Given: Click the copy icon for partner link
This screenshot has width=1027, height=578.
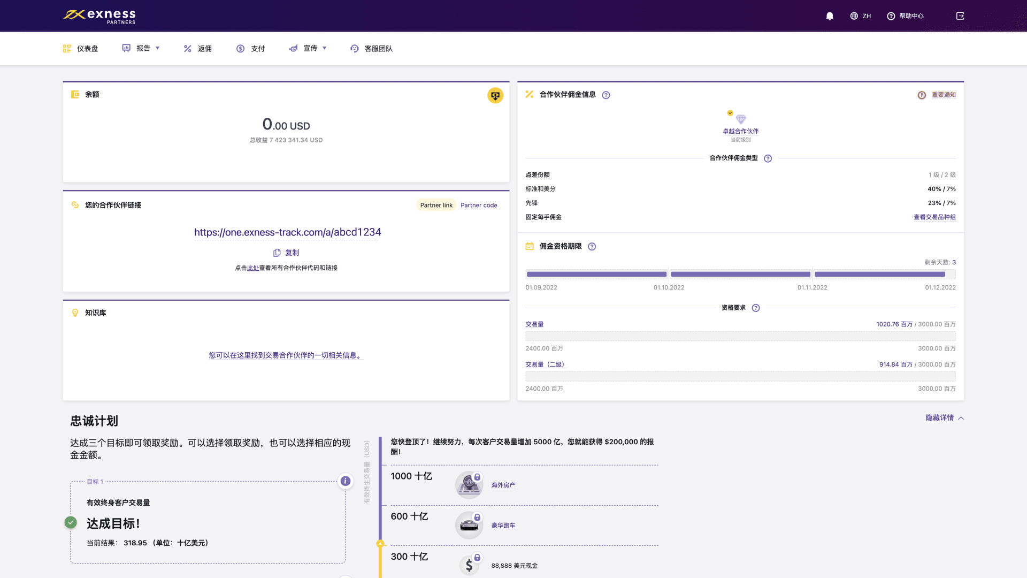Looking at the screenshot, I should pyautogui.click(x=277, y=253).
